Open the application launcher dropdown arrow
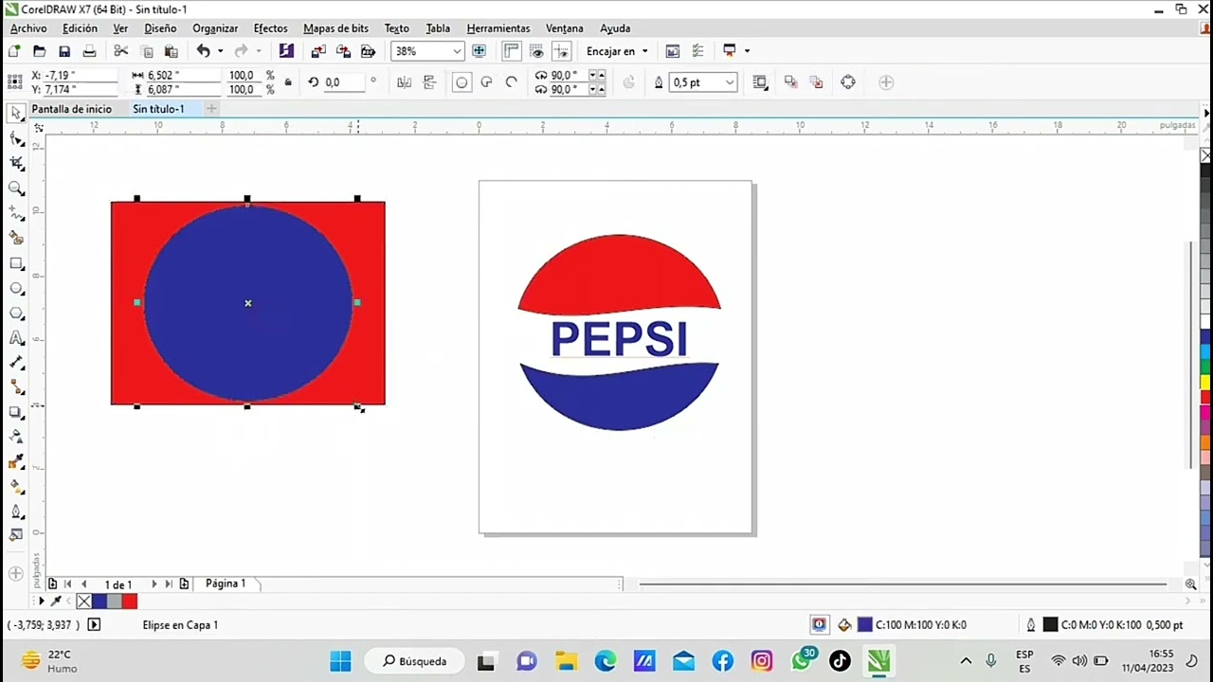The height and width of the screenshot is (682, 1213). 747,51
